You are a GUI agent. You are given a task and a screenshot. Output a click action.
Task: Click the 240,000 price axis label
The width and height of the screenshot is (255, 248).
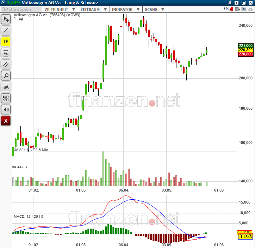[x=245, y=25]
